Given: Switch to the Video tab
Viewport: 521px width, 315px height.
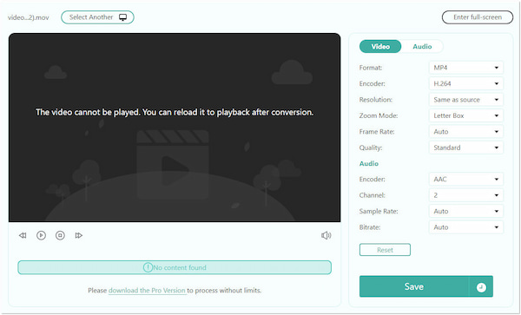Looking at the screenshot, I should [380, 47].
